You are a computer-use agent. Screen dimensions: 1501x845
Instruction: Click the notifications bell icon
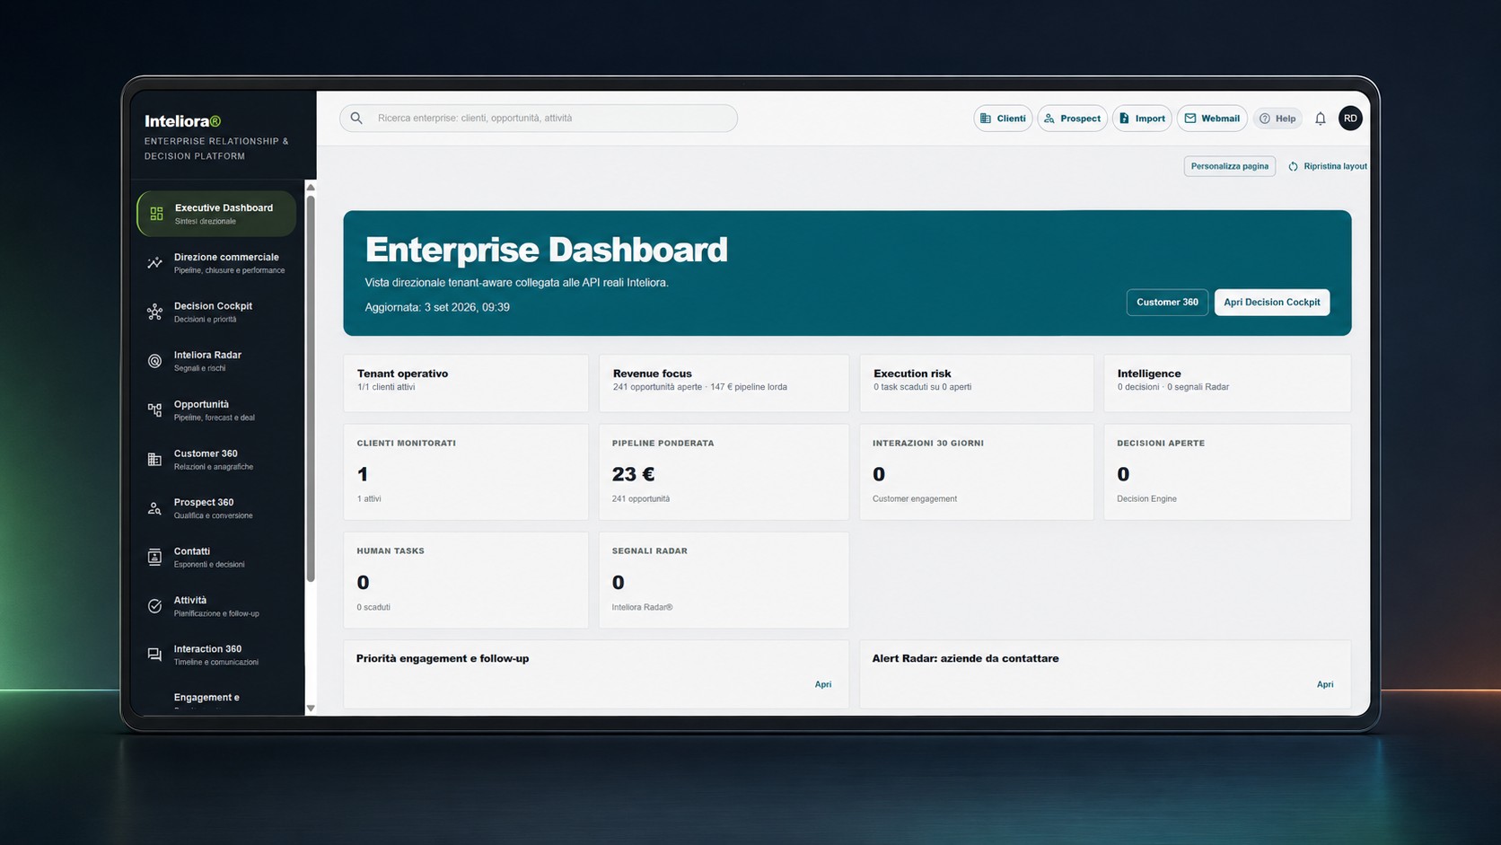click(1320, 119)
